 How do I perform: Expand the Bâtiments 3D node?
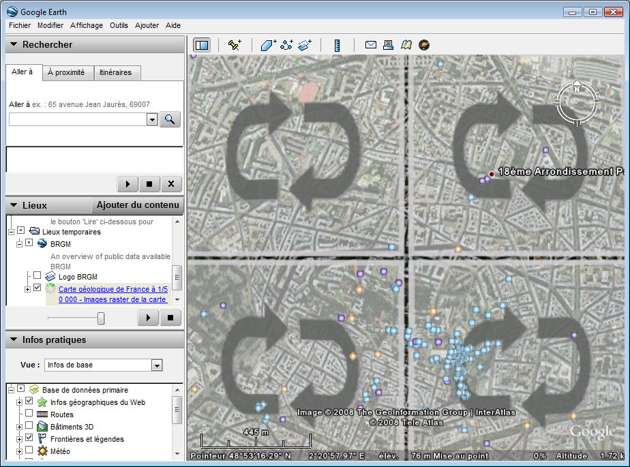(x=19, y=427)
